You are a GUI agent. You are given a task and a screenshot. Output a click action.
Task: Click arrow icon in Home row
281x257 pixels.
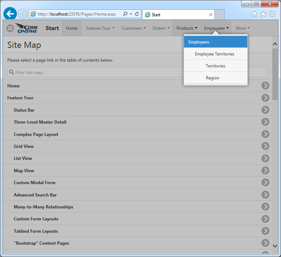coord(265,86)
